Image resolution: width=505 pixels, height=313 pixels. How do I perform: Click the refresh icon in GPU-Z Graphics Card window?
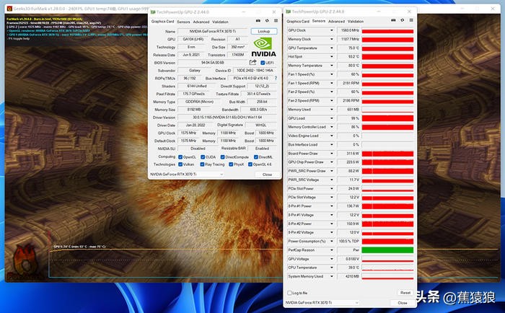click(267, 21)
